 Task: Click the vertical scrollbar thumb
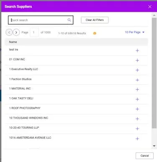click(x=154, y=73)
